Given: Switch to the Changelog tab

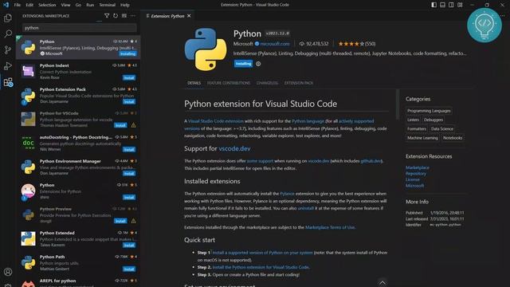Looking at the screenshot, I should pos(267,83).
